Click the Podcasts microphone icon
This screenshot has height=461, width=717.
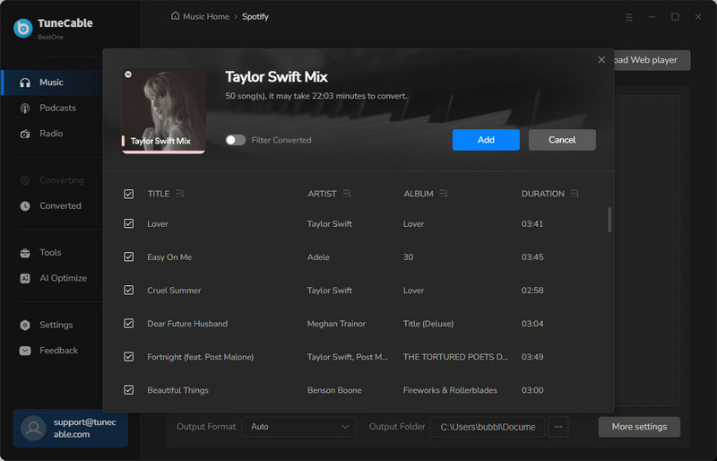(25, 108)
